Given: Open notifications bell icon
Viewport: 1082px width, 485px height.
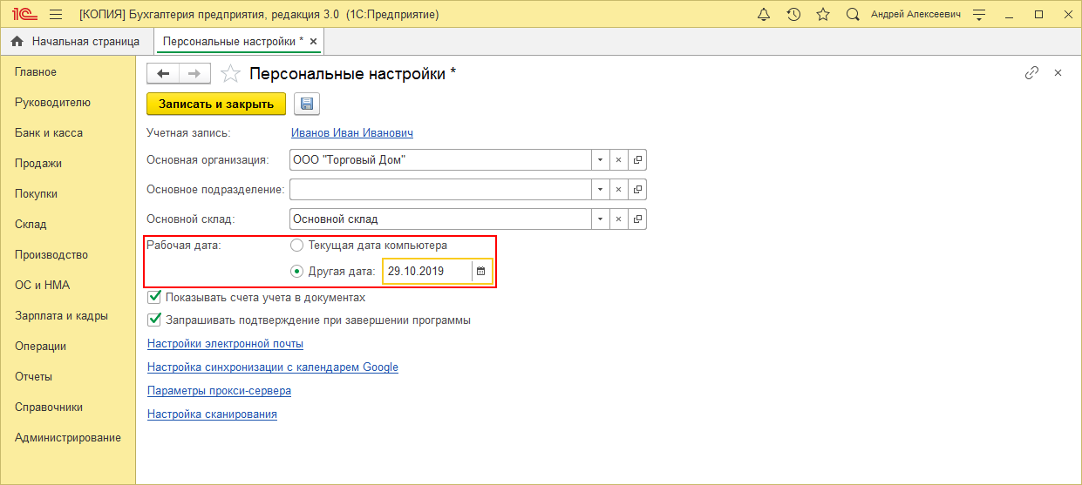Looking at the screenshot, I should coord(764,15).
